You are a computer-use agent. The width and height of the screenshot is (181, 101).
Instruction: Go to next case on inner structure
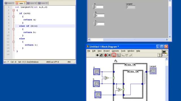point(137,71)
